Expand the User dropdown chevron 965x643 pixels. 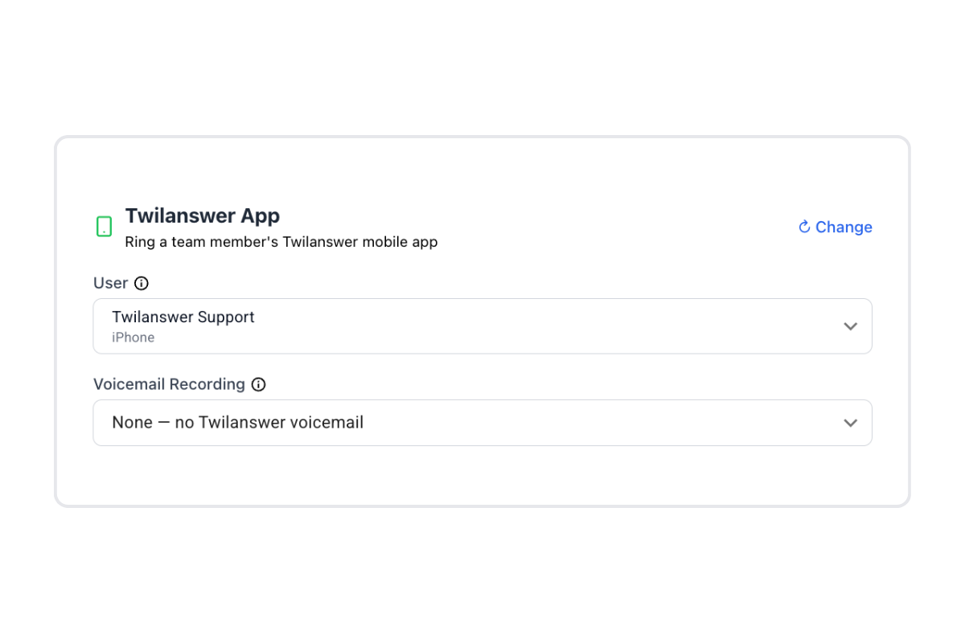pyautogui.click(x=850, y=326)
